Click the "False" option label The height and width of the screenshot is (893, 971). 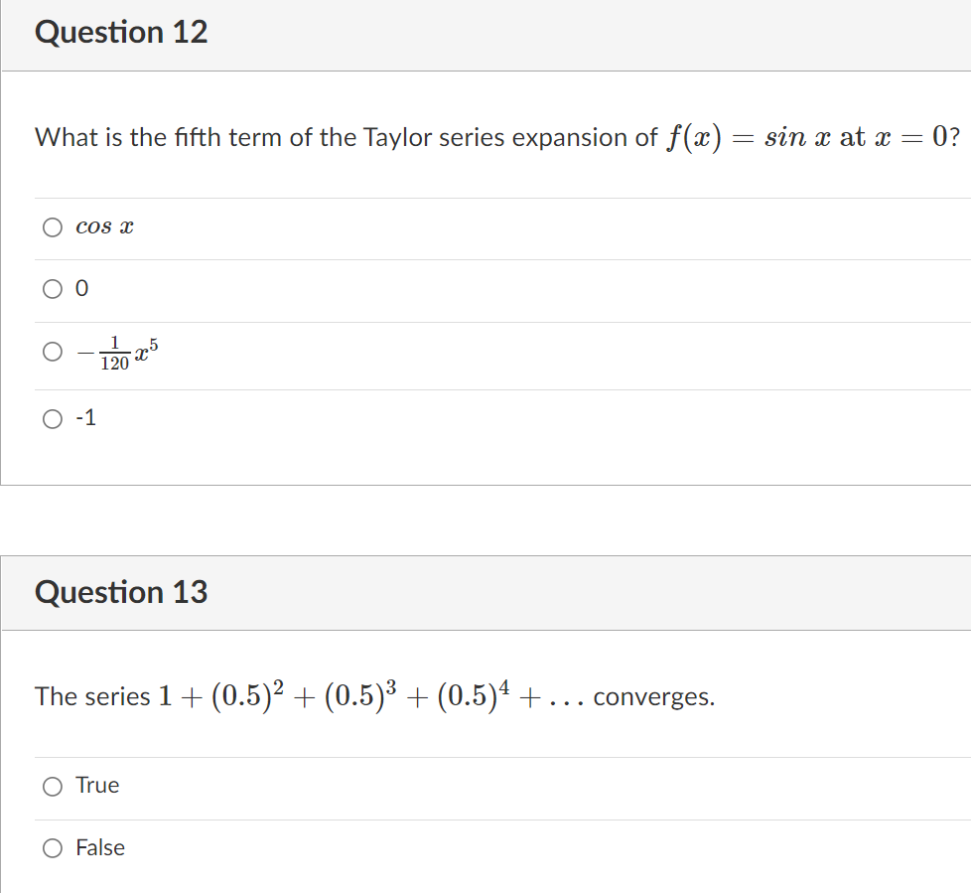(100, 847)
